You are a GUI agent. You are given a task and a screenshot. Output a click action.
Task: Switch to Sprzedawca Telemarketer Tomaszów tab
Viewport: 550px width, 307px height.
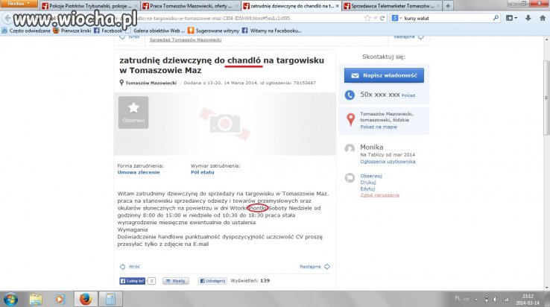(x=392, y=6)
